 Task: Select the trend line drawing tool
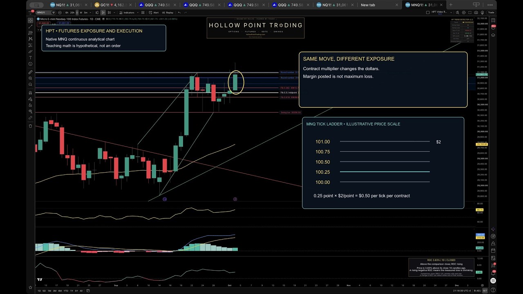[30, 27]
